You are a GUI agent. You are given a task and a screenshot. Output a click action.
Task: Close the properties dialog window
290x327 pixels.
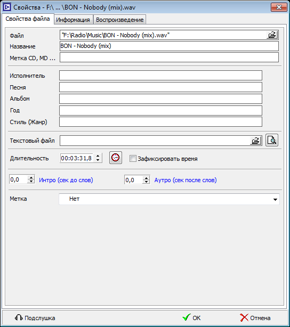pyautogui.click(x=279, y=7)
